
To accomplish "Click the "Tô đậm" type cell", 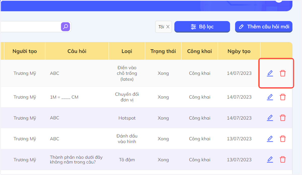I will pyautogui.click(x=127, y=160).
